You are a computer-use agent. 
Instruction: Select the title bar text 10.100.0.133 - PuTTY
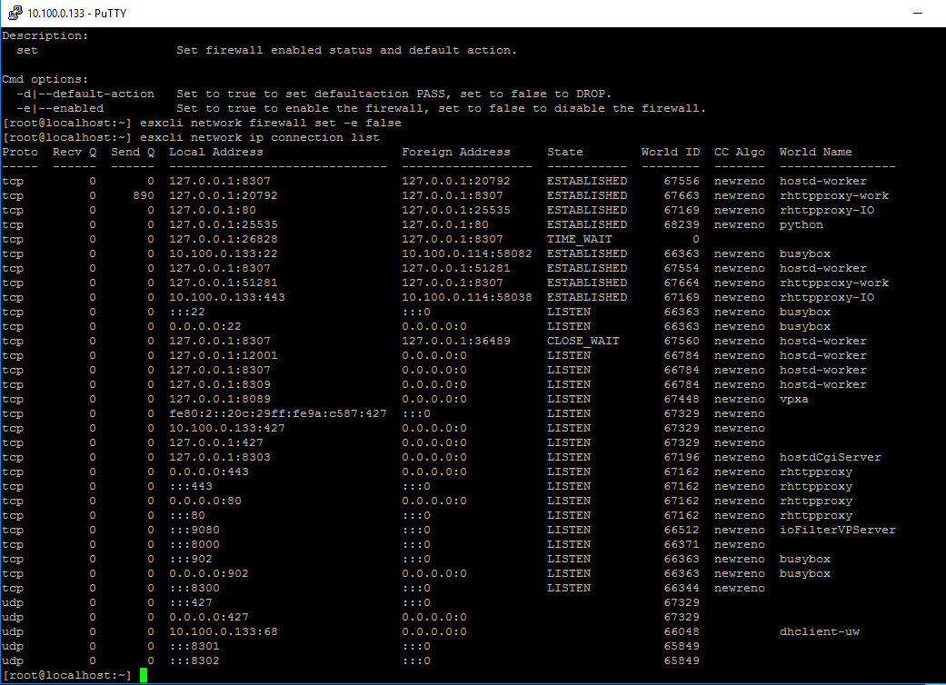[75, 13]
